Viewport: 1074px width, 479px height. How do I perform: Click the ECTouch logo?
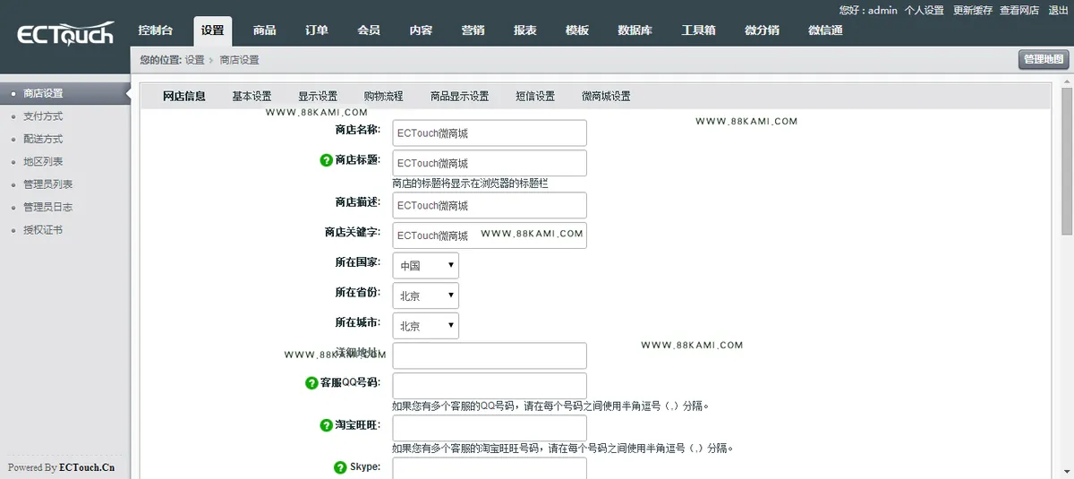(x=65, y=34)
